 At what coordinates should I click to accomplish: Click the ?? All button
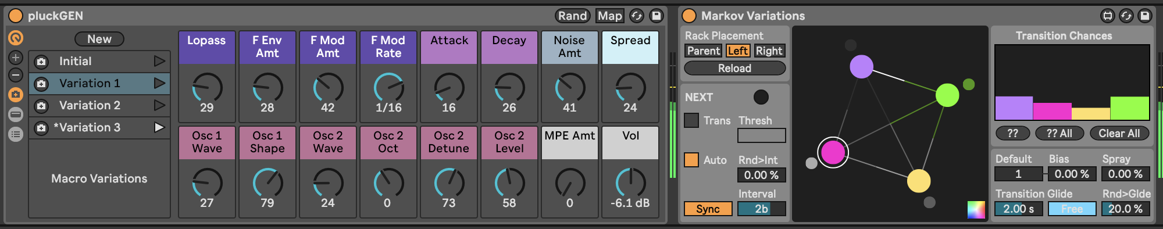point(1059,134)
